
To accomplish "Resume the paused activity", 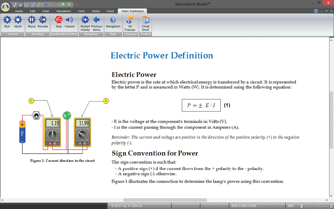I will click(43, 22).
